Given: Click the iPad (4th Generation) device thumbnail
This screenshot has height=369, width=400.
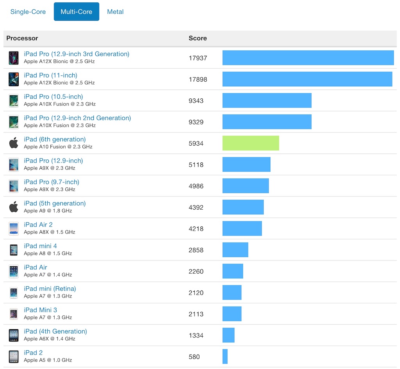Looking at the screenshot, I should (x=14, y=335).
